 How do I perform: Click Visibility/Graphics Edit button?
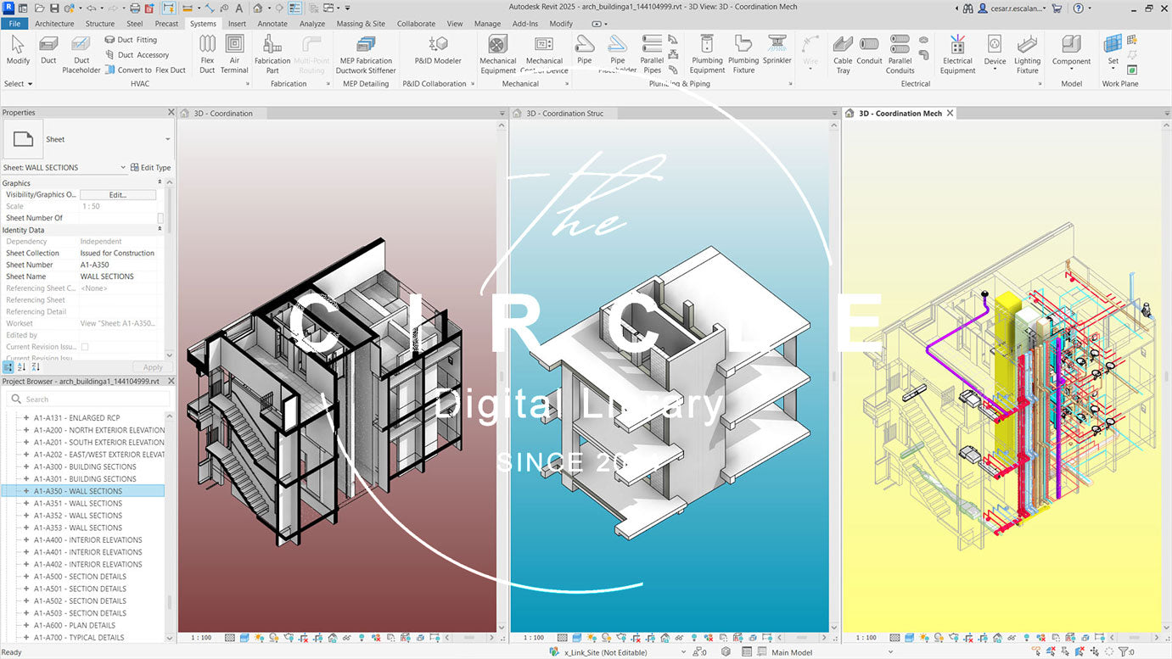click(x=118, y=195)
